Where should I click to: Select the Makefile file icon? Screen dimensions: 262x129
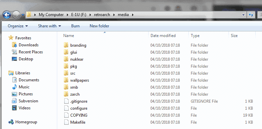pyautogui.click(x=66, y=122)
